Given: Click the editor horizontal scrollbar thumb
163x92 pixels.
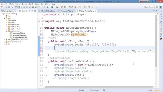Looking at the screenshot, I should pyautogui.click(x=100, y=87).
